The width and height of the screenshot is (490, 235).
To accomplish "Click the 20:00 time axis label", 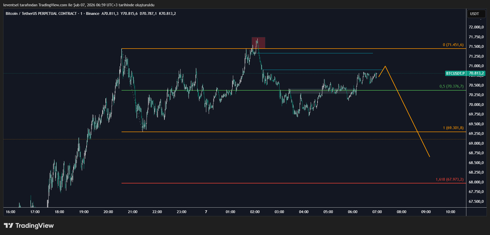I will pyautogui.click(x=108, y=212).
